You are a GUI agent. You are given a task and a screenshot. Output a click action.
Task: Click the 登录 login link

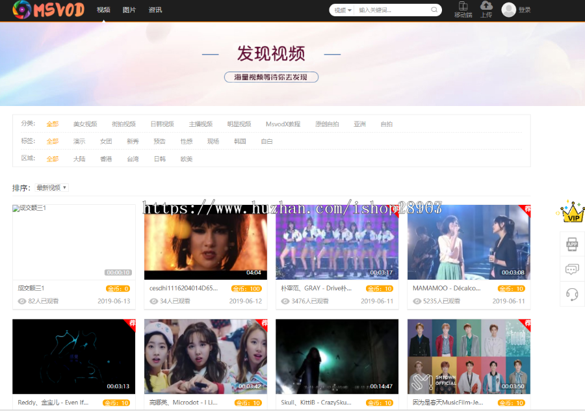(525, 10)
